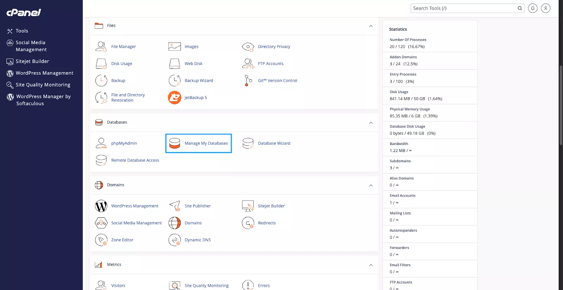Click the FTP Accounts icon
This screenshot has height=290, width=563.
click(x=248, y=64)
